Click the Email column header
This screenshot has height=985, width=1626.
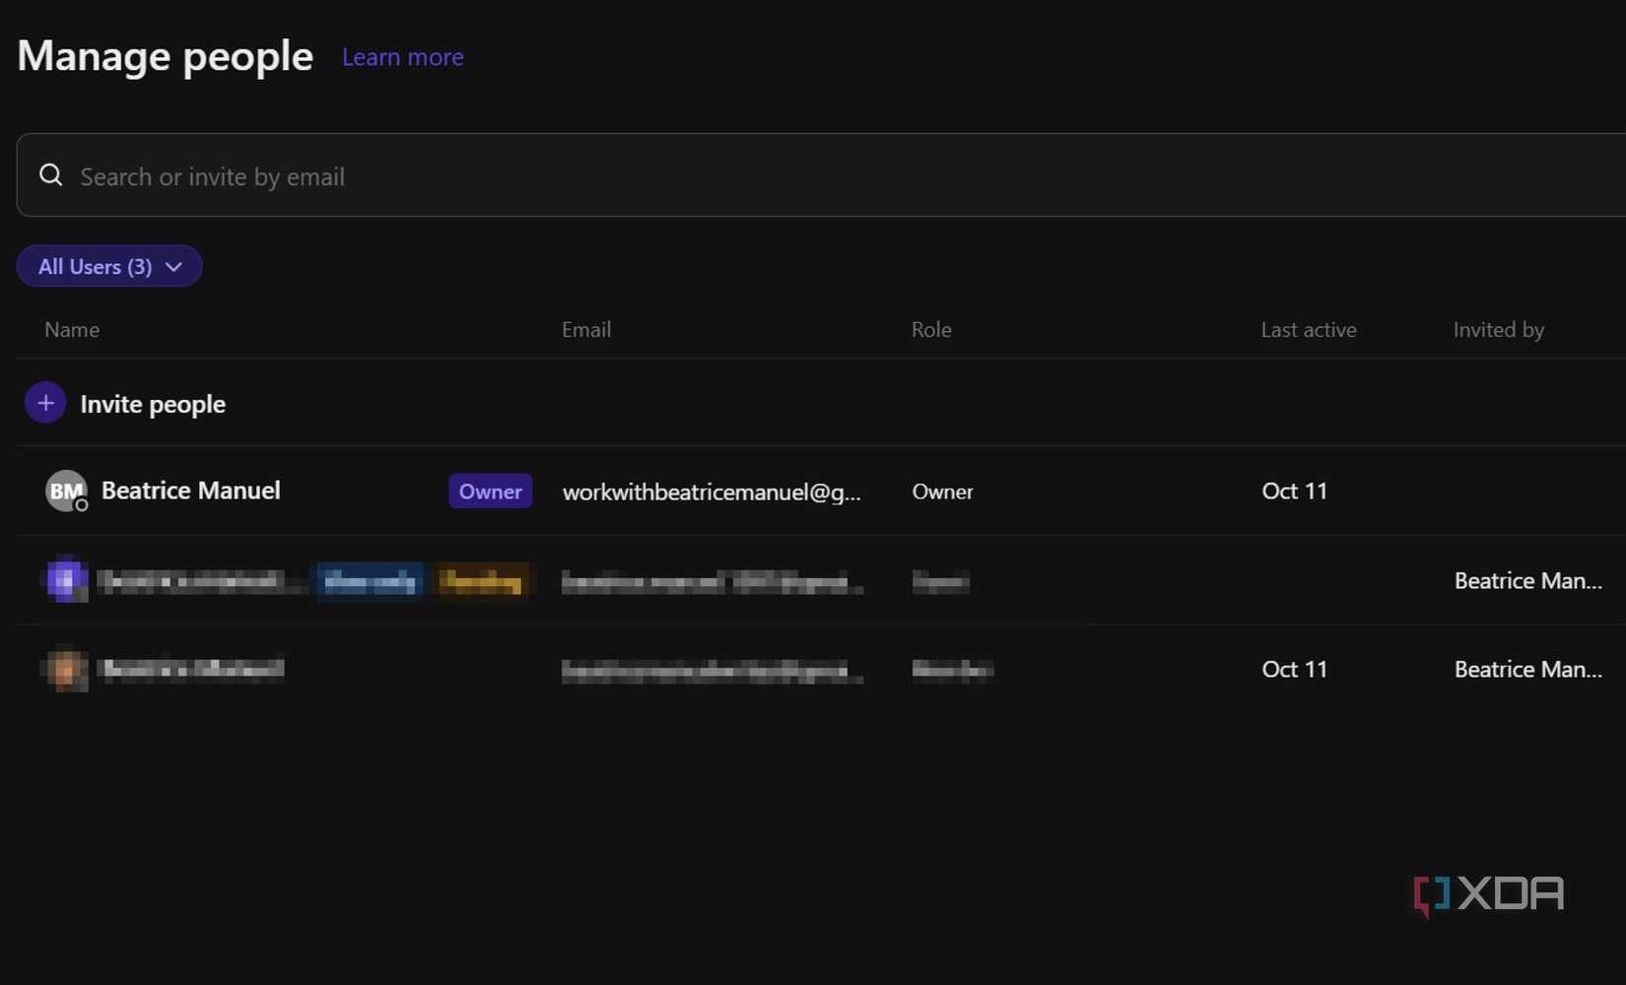click(x=586, y=330)
